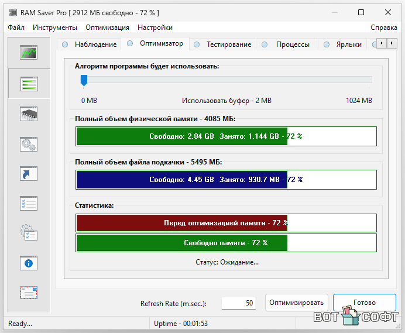Open the shortcuts arrow sidebar icon
The width and height of the screenshot is (405, 333).
(x=29, y=174)
